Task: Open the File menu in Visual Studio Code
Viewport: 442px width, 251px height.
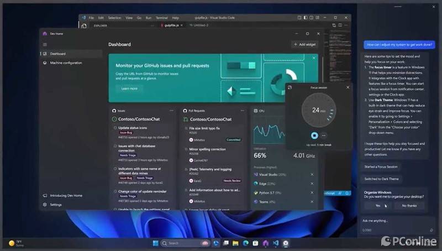Action: click(91, 18)
